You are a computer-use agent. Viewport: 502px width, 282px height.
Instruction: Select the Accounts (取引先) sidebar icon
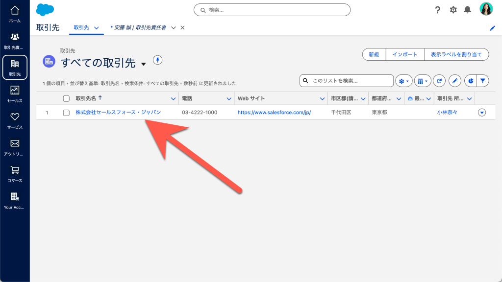[15, 68]
